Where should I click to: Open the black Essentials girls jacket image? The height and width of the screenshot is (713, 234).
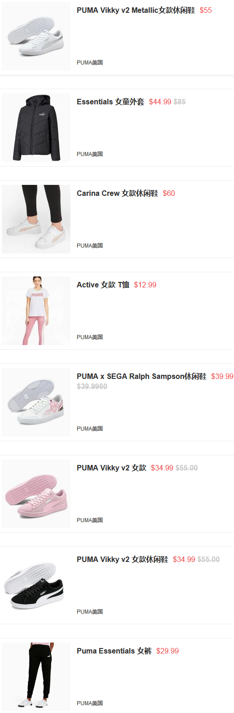click(x=36, y=128)
